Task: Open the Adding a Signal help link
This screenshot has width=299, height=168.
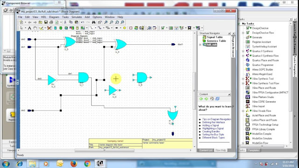Action: 210,126
